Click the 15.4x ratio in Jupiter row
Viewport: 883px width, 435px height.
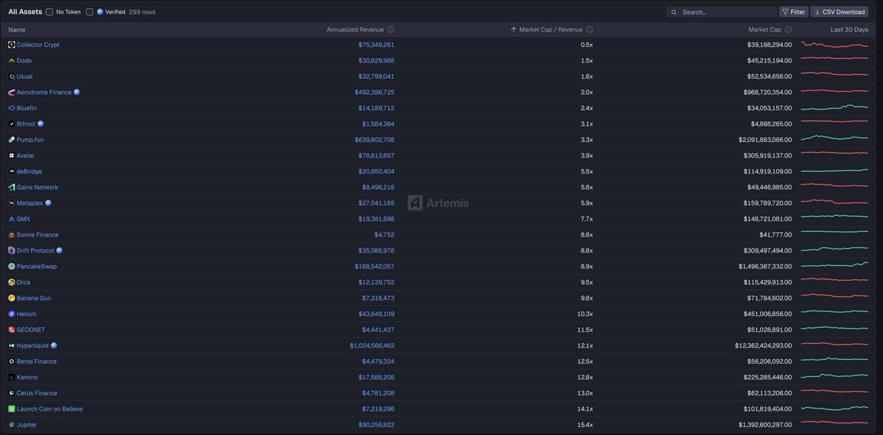point(586,425)
